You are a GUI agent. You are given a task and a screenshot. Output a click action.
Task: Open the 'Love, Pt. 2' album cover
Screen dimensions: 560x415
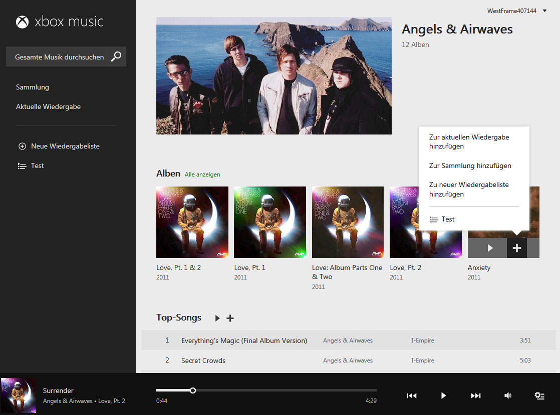point(404,222)
